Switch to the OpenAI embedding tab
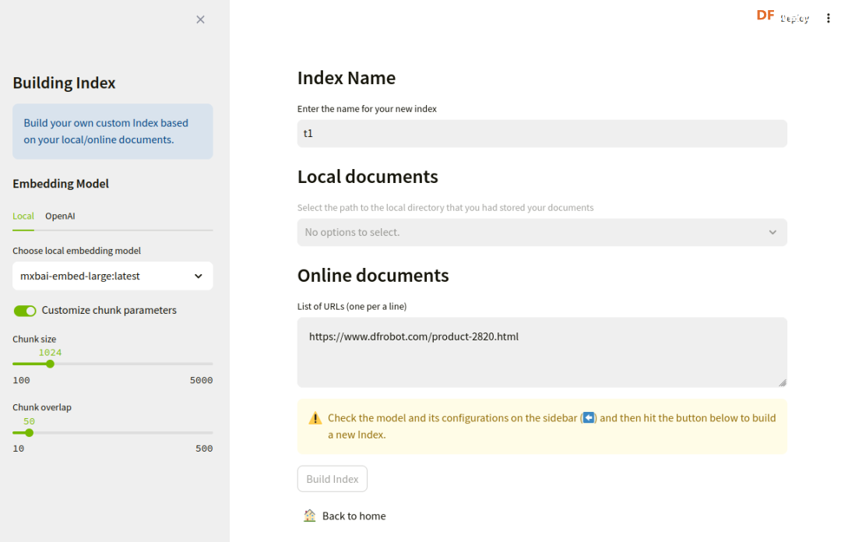 [x=60, y=216]
